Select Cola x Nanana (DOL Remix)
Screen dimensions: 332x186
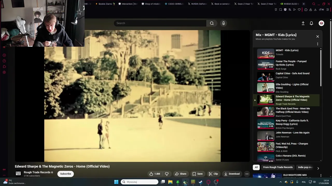click(x=287, y=158)
